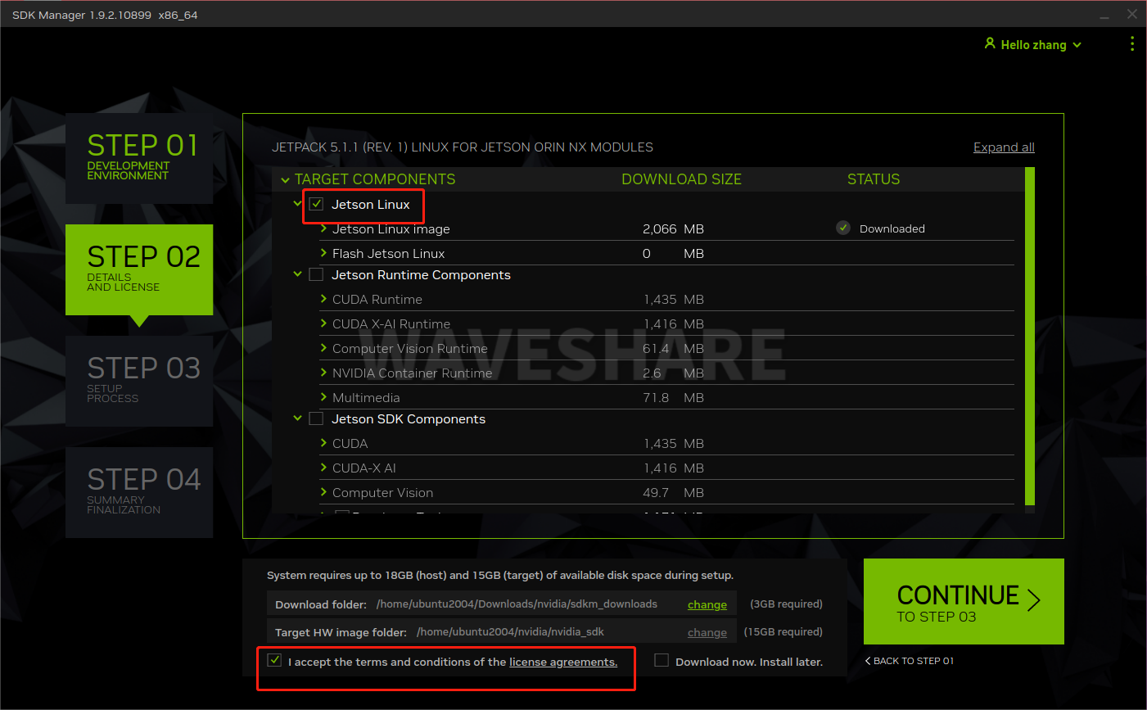1147x710 pixels.
Task: Click the 61.4 MB size value
Action: tap(673, 348)
